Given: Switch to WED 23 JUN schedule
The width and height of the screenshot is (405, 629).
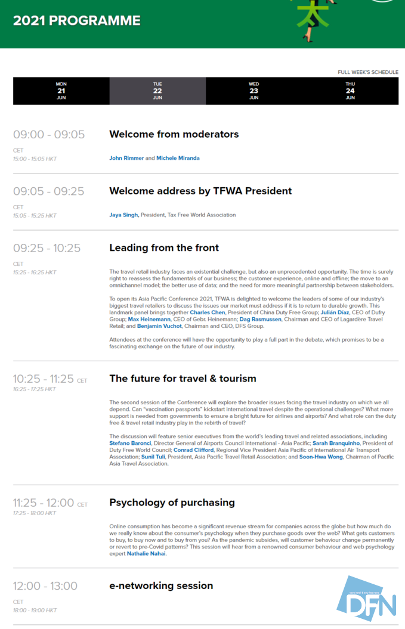Looking at the screenshot, I should 253,91.
